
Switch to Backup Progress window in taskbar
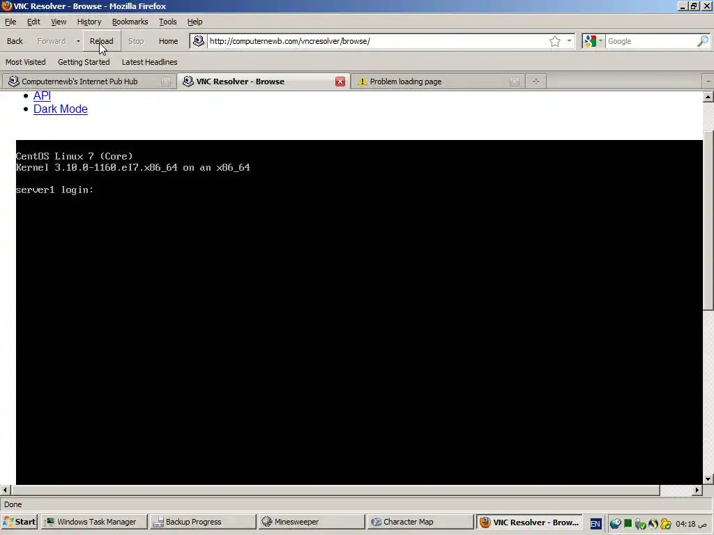point(203,522)
